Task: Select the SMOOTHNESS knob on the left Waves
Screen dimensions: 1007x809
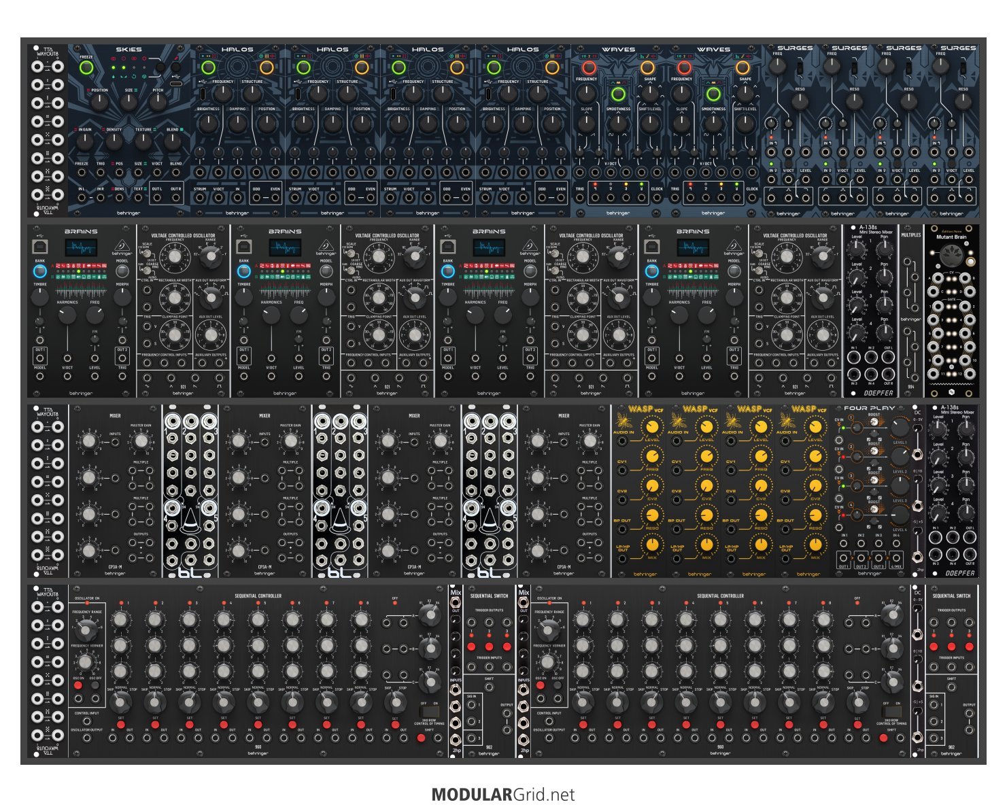Action: (618, 123)
